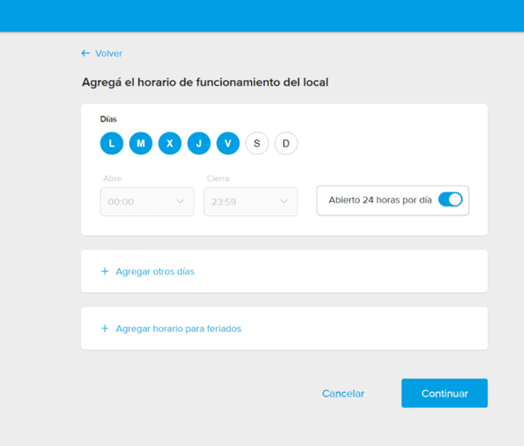Open the Abre time dropdown showing 00:00
524x446 pixels.
click(x=147, y=202)
